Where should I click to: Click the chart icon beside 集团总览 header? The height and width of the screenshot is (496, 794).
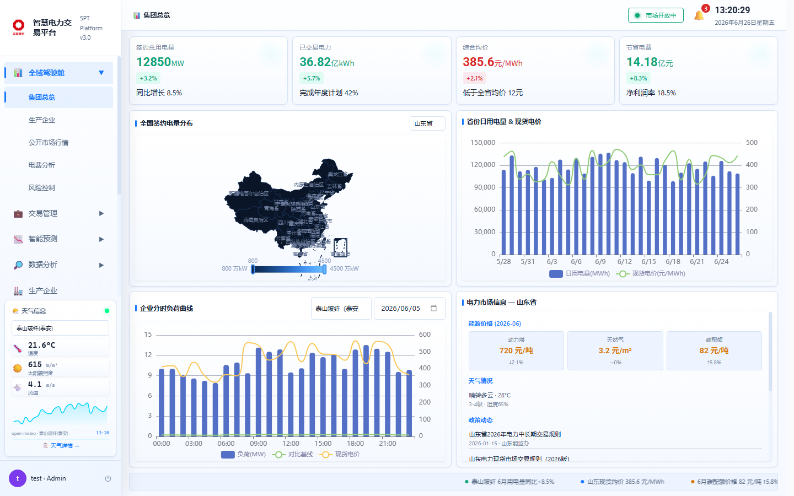pos(137,15)
